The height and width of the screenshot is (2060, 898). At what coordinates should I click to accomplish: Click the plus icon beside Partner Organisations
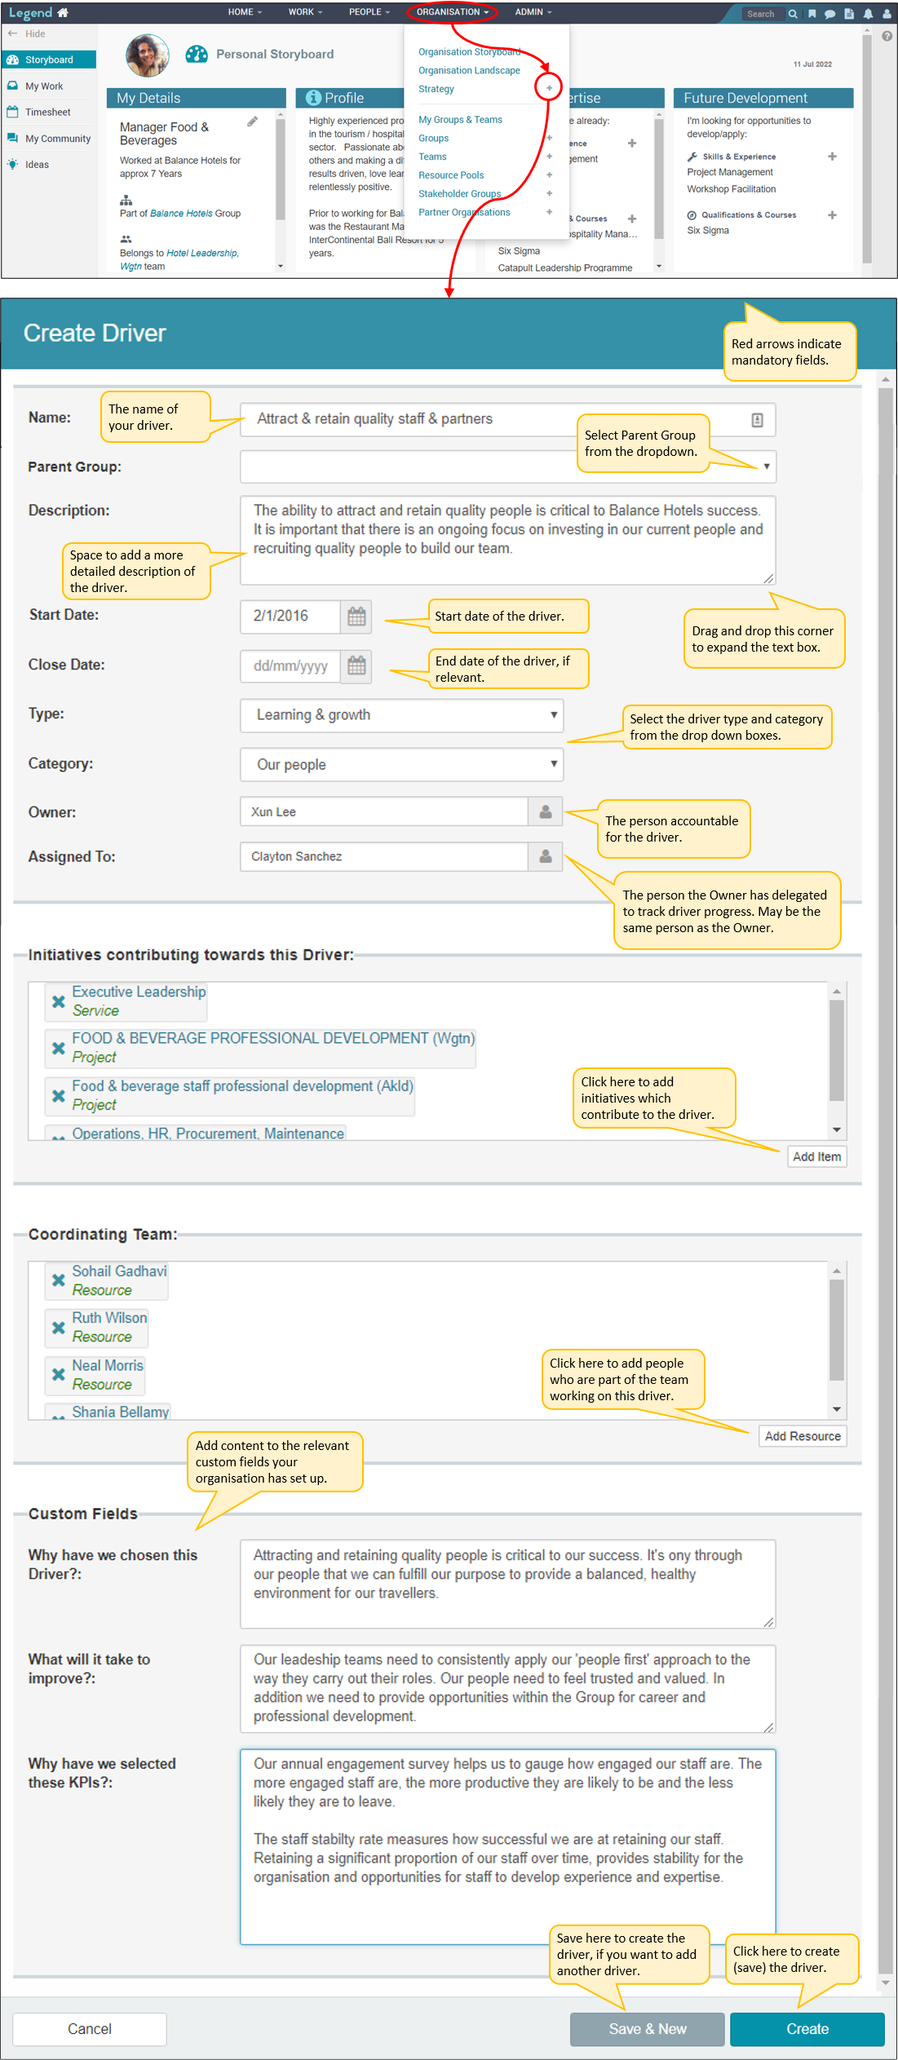click(549, 212)
